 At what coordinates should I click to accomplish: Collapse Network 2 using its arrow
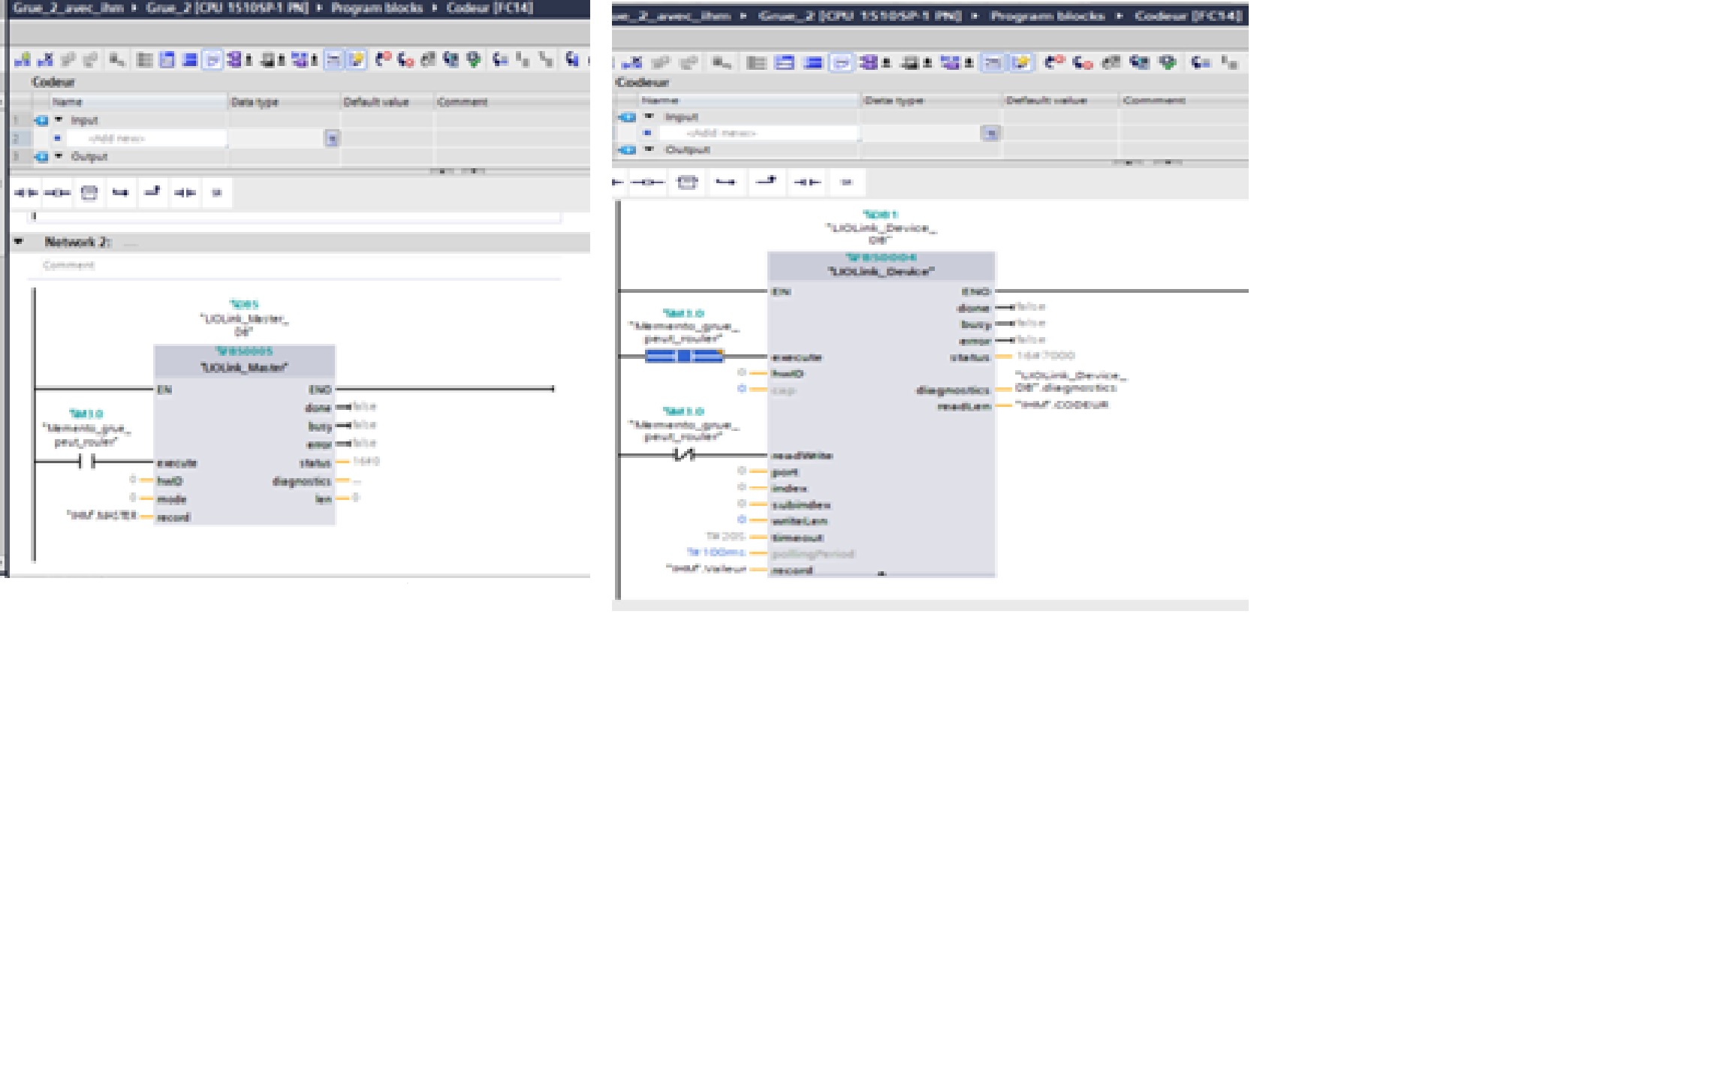(x=19, y=242)
